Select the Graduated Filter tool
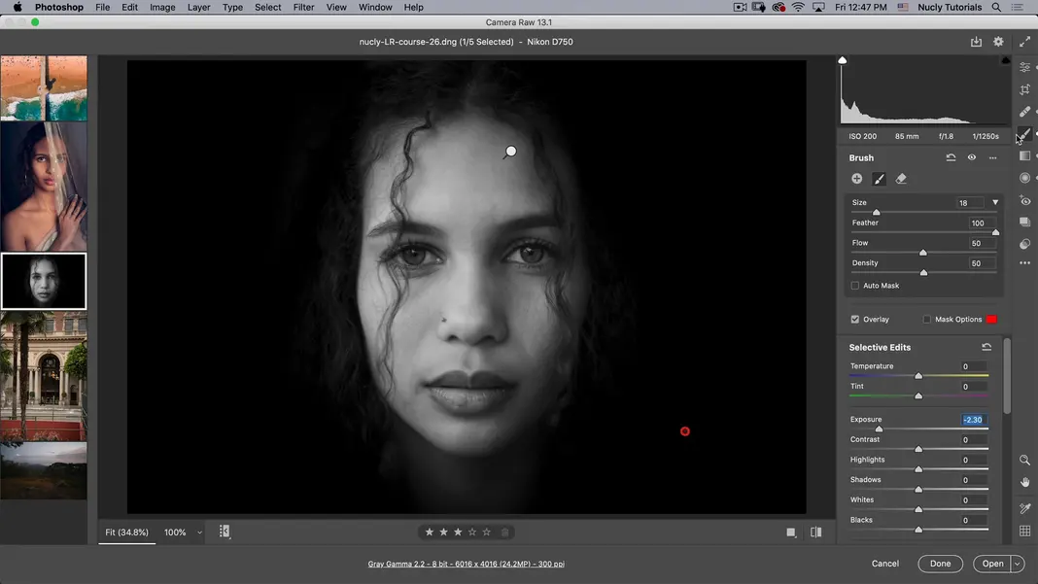 1024,155
